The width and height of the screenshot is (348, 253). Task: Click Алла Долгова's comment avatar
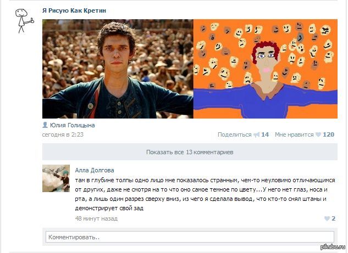coord(56,178)
